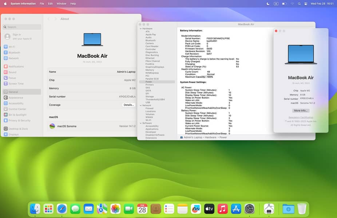Screen dimensions: 337x218
Task: Collapse the Network tree section
Action: (140, 105)
